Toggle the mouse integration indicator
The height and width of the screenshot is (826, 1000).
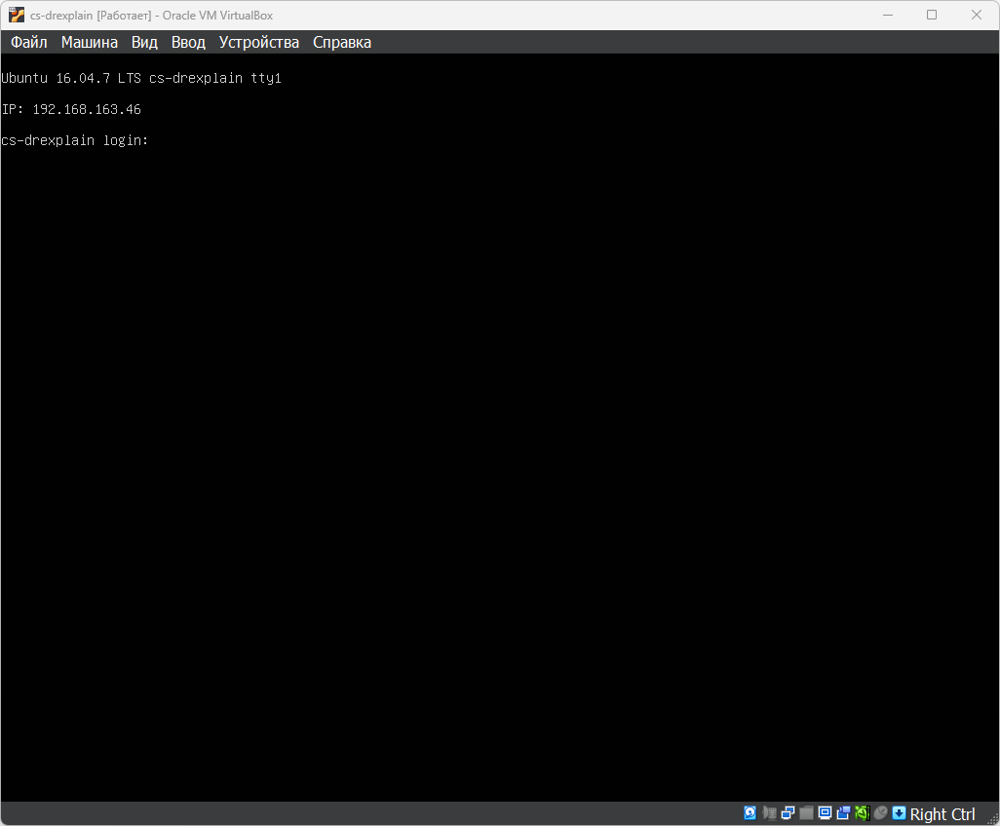point(880,813)
